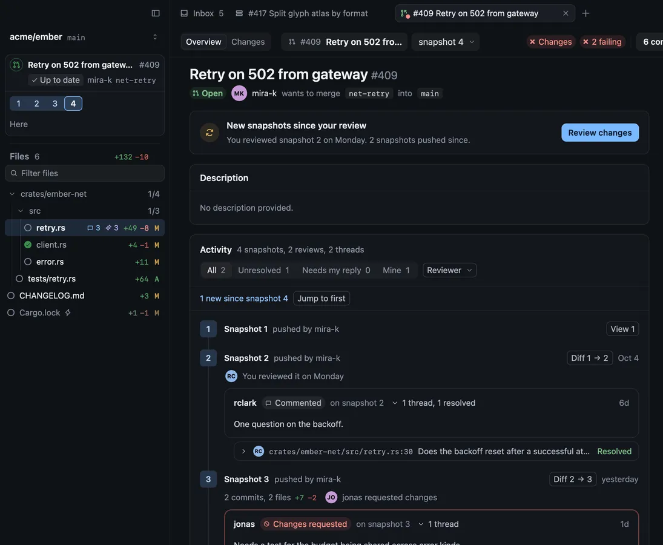Add a new tab with plus icon
This screenshot has width=663, height=545.
[x=585, y=13]
